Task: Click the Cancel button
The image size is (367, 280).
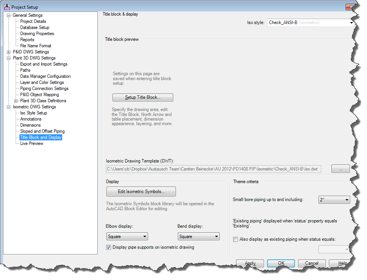Action: point(312,263)
